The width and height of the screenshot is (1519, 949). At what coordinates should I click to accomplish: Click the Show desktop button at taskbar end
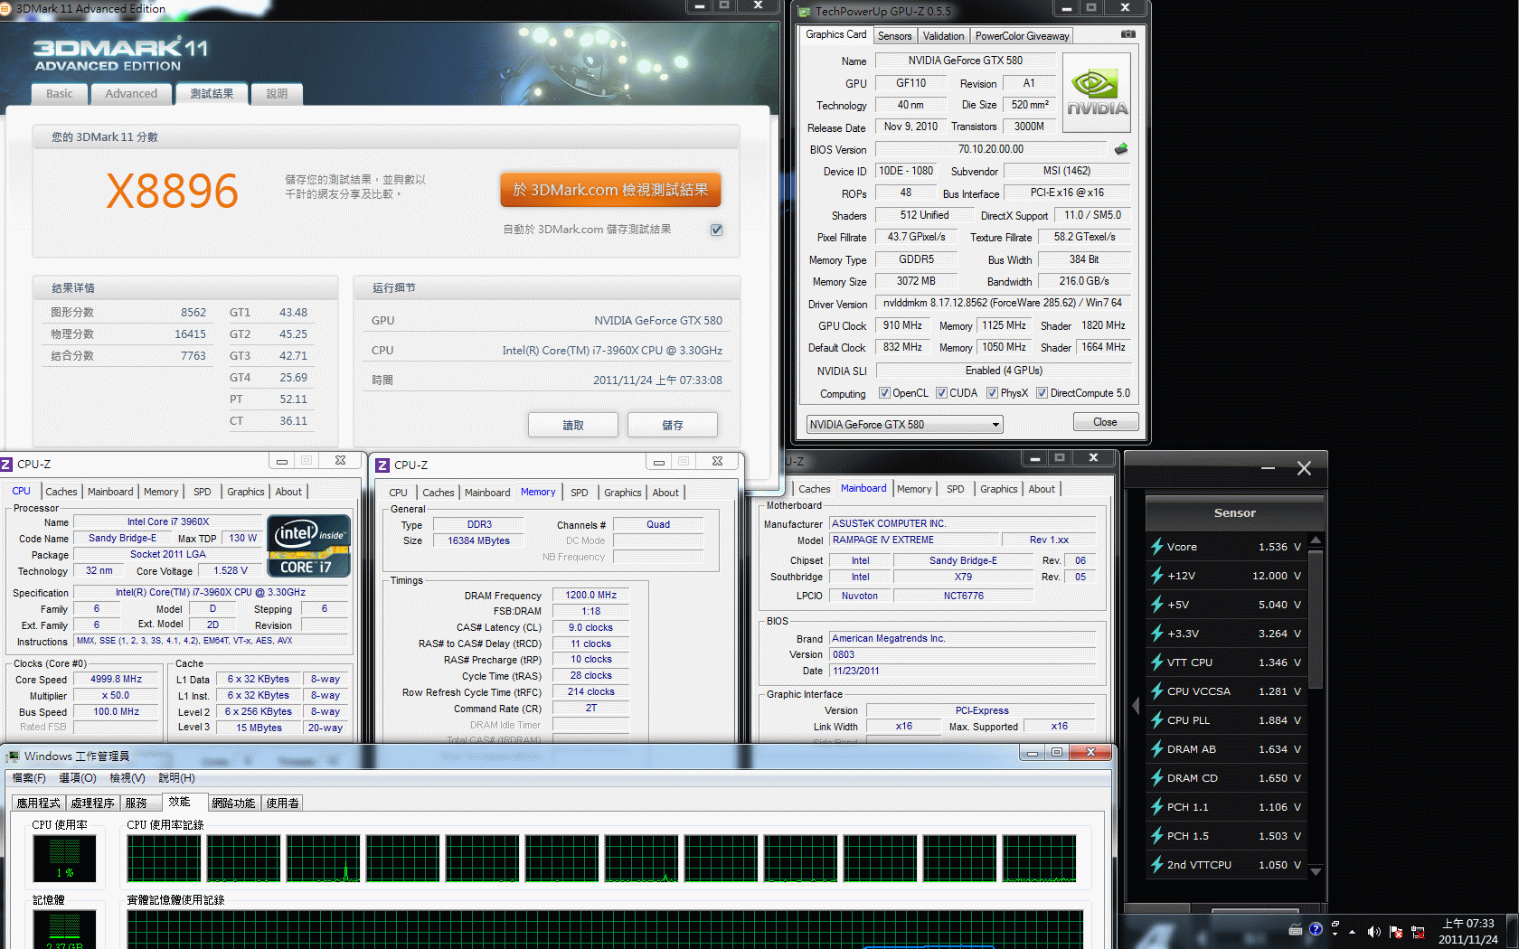[x=1513, y=932]
